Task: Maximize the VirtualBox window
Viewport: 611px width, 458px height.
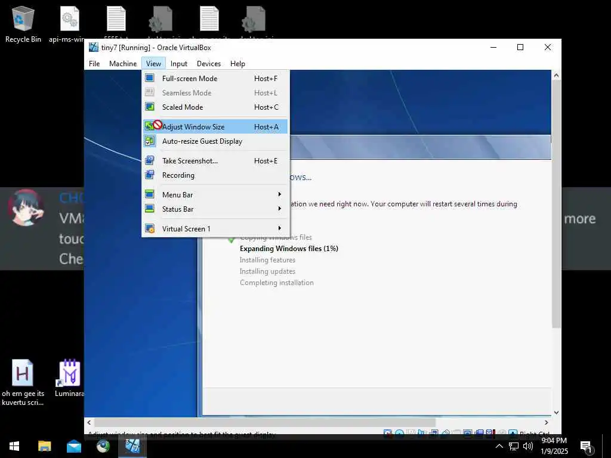Action: tap(520, 48)
